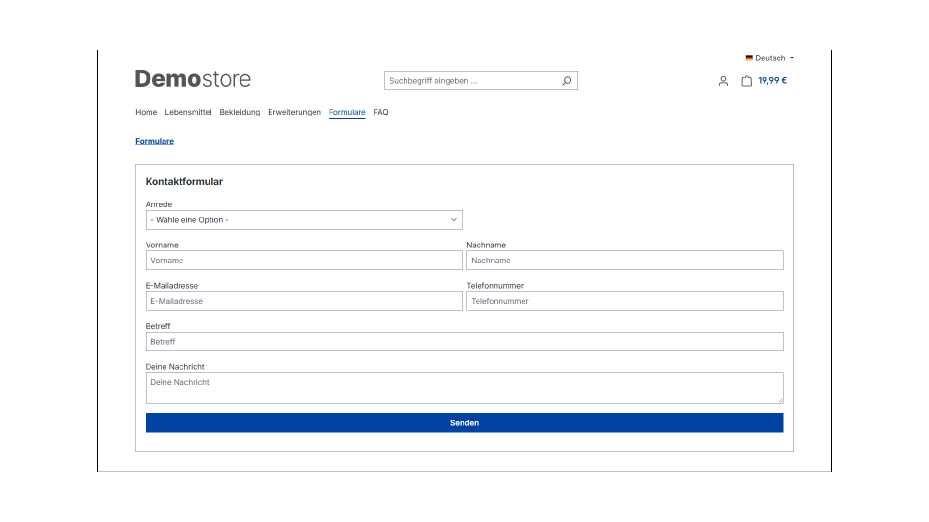Open the Lebensmittel category

pyautogui.click(x=188, y=112)
